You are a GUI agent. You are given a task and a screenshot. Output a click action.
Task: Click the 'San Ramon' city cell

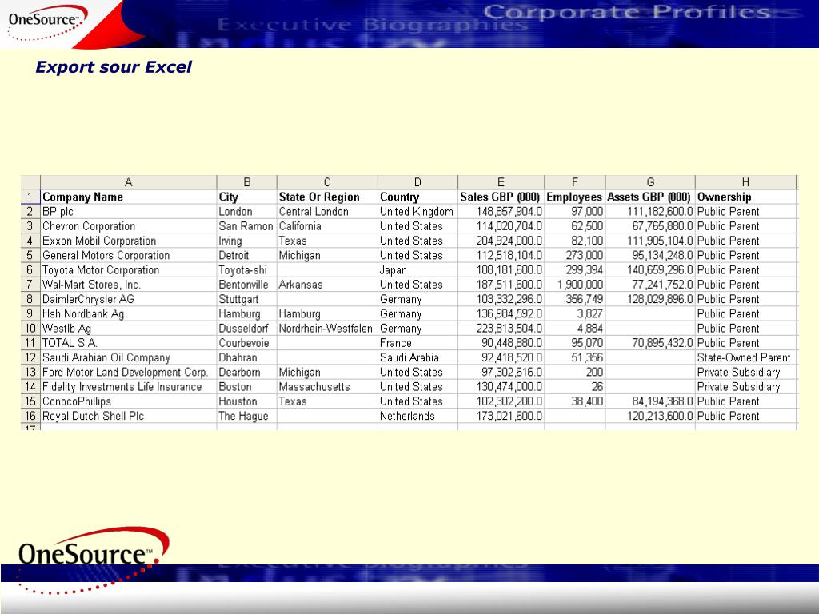(x=246, y=226)
